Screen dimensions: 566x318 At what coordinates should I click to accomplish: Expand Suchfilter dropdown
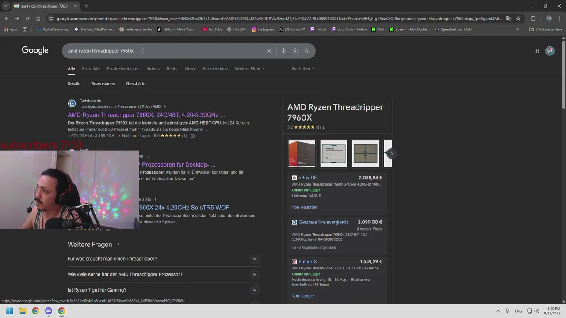click(303, 68)
